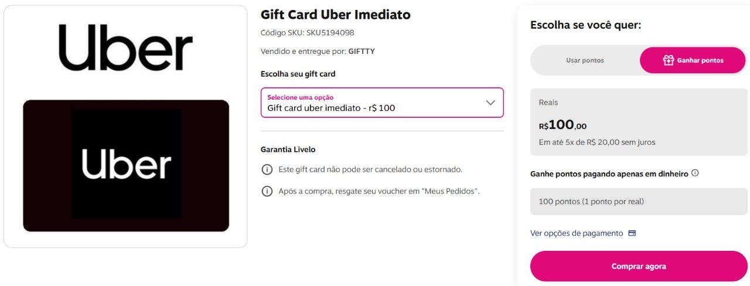750x286 pixels.
Task: Click the info icon beside the cancellation notice
Action: (x=267, y=170)
